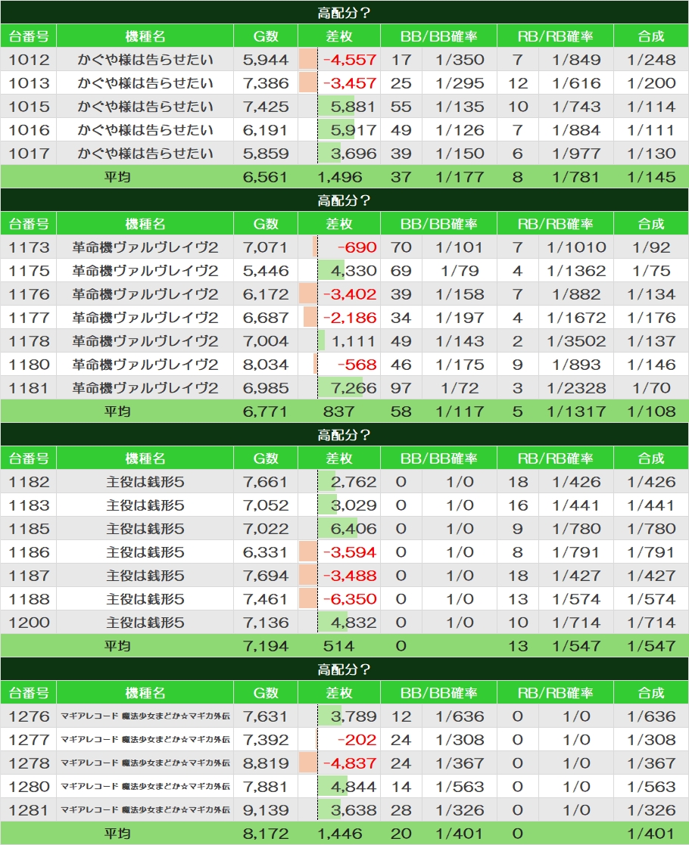The image size is (689, 845).
Task: Click the fourth table's 合成 header
Action: coord(651,692)
